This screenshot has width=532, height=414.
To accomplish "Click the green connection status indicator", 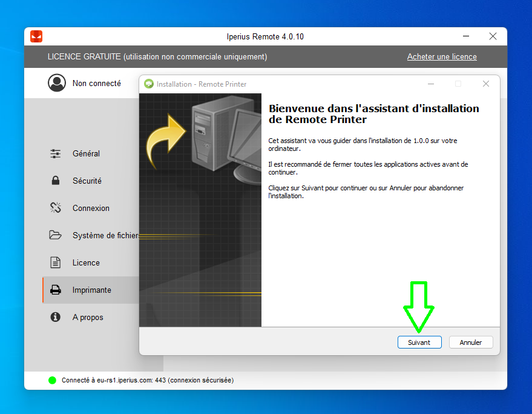I will [52, 380].
